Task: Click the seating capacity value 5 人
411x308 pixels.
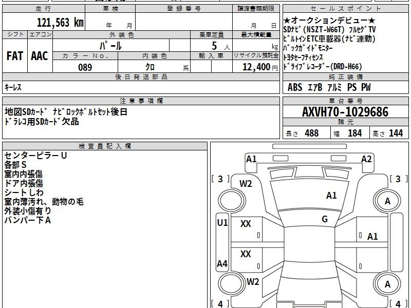Action: [220, 46]
